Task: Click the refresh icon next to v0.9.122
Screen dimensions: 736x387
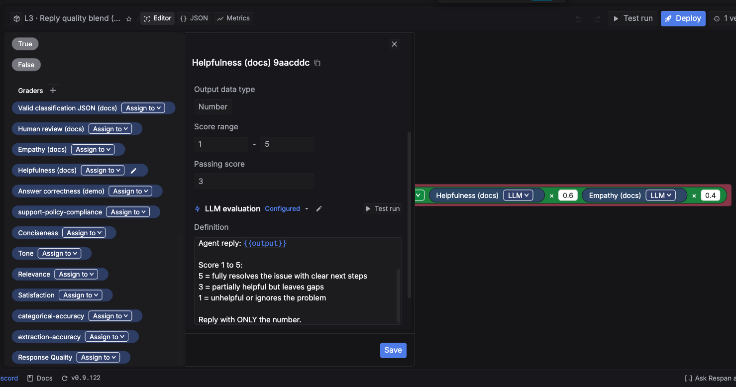Action: pos(65,378)
